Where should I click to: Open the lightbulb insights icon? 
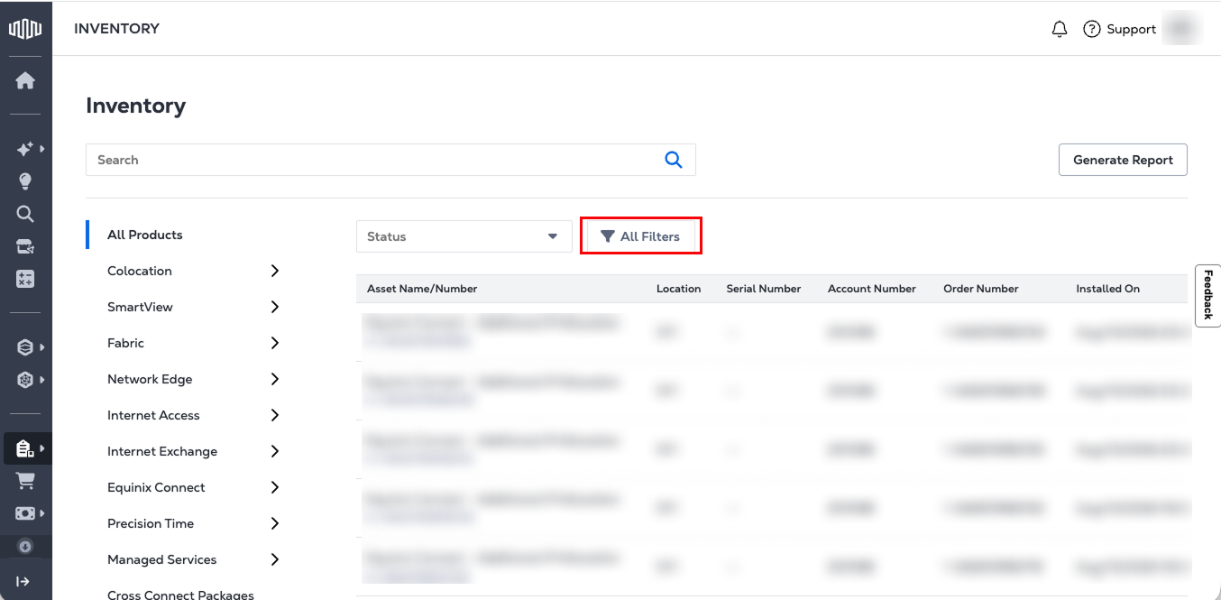25,181
